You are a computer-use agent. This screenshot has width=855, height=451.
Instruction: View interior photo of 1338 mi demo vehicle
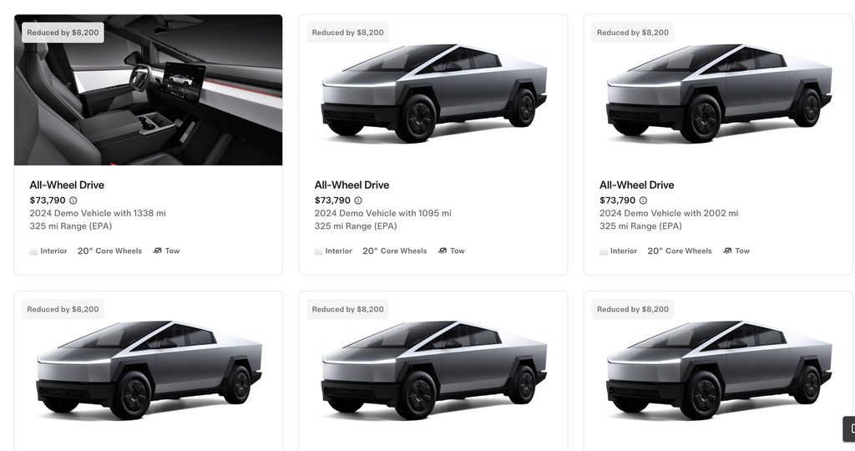pyautogui.click(x=149, y=90)
